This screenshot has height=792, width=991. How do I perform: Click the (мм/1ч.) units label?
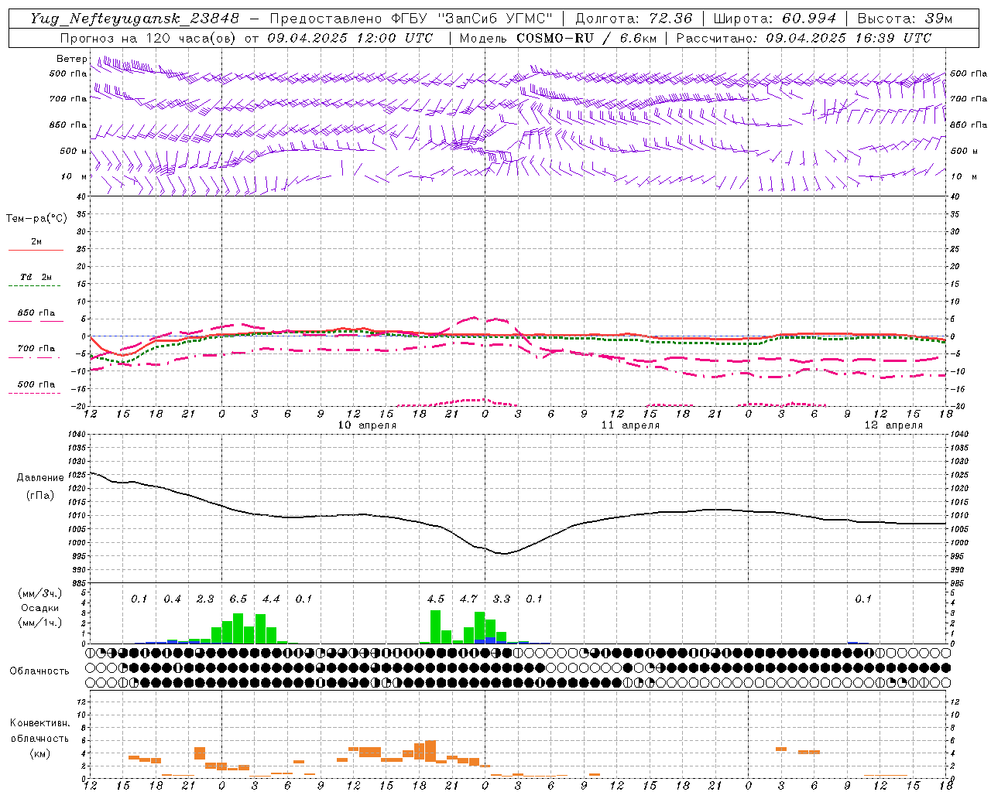pyautogui.click(x=40, y=623)
